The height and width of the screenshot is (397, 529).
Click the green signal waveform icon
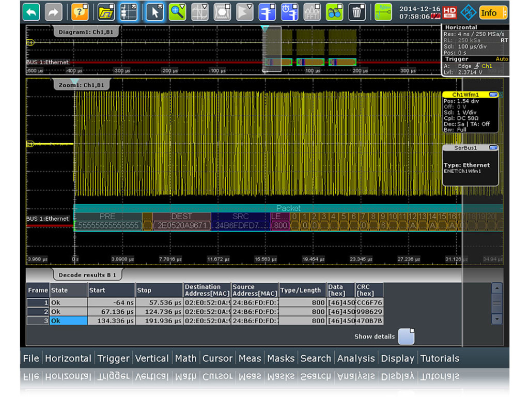point(383,12)
